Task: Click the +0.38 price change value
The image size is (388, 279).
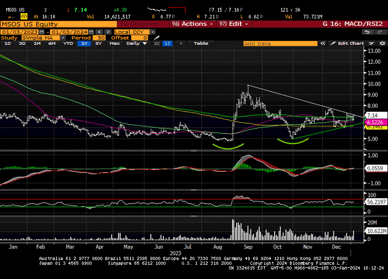Action: click(x=120, y=10)
